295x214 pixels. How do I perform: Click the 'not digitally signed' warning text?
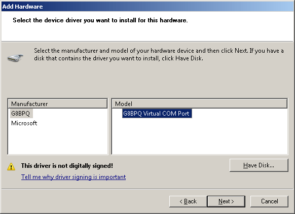[67, 166]
